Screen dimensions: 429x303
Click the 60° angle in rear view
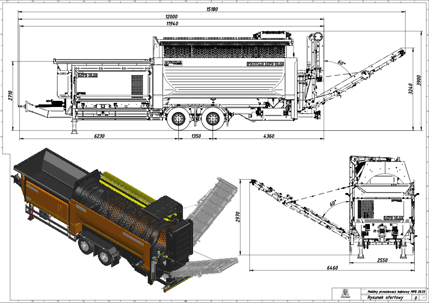coord(333,204)
